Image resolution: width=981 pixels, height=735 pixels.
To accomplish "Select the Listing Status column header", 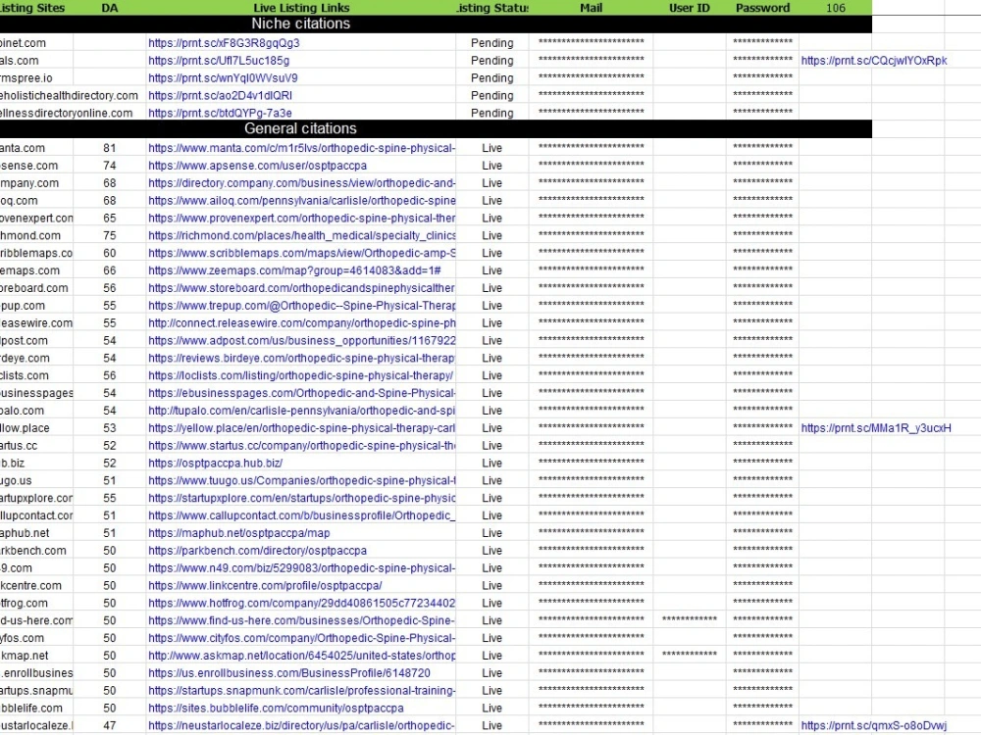I will tap(492, 8).
